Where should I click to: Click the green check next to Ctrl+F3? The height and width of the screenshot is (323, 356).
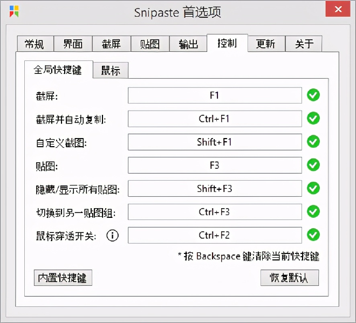(x=313, y=211)
